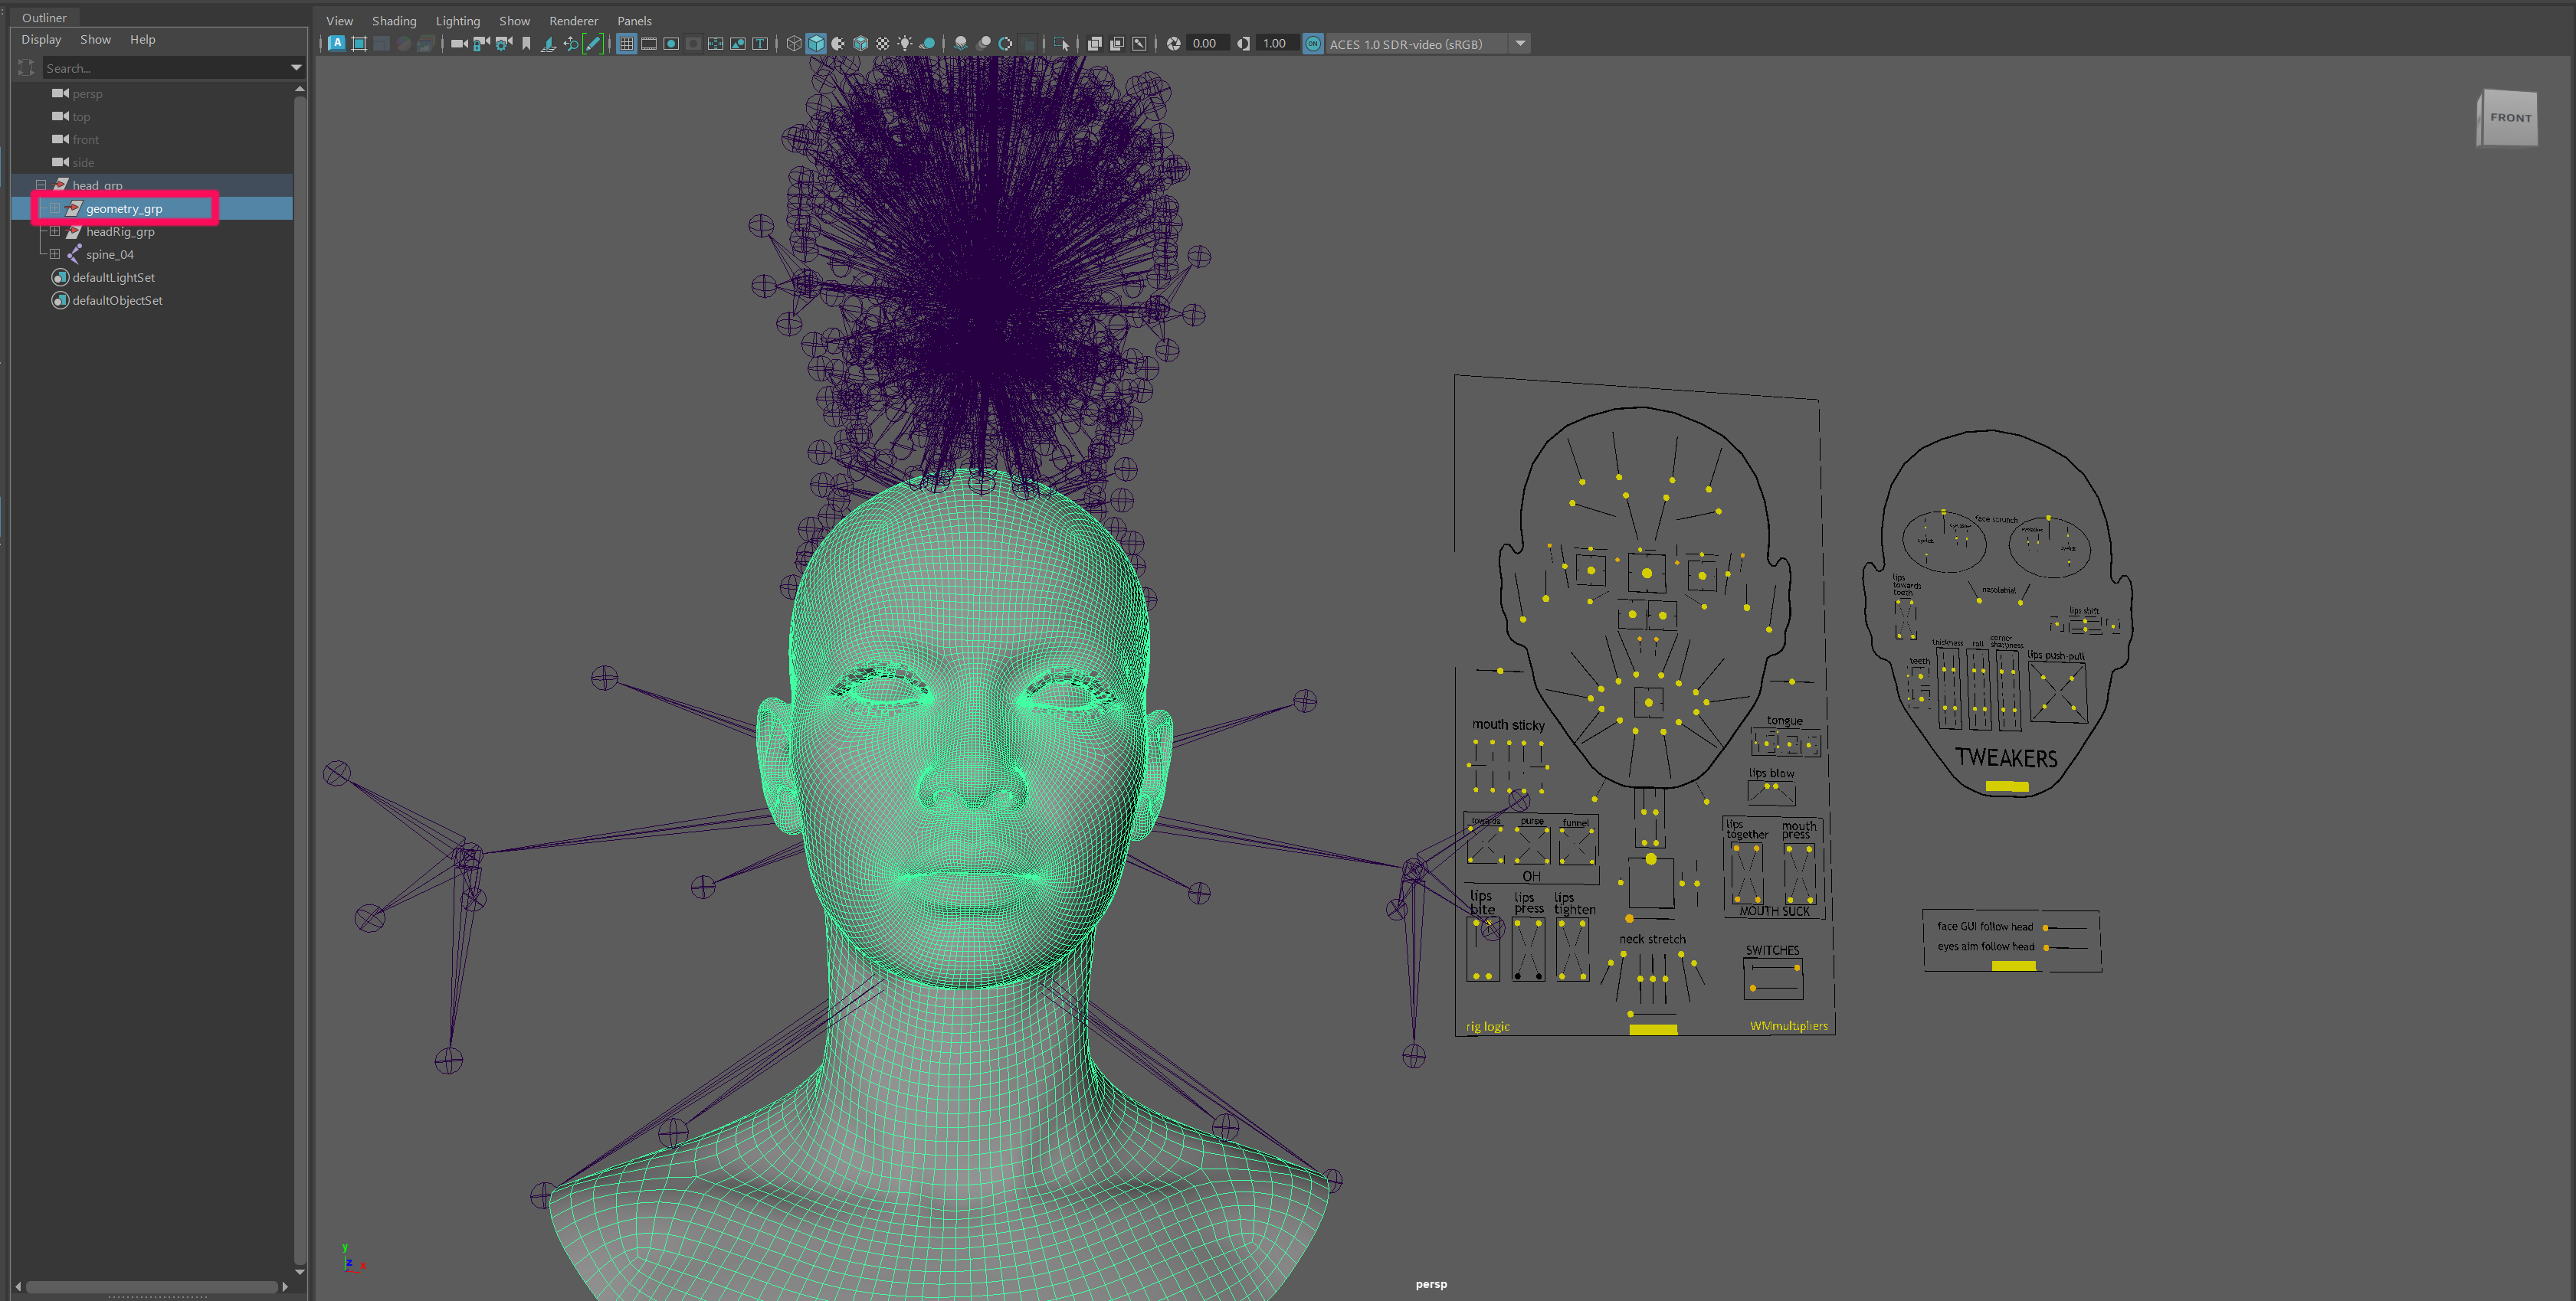Image resolution: width=2576 pixels, height=1301 pixels.
Task: Select spine_04 joint in Outliner
Action: pyautogui.click(x=109, y=255)
